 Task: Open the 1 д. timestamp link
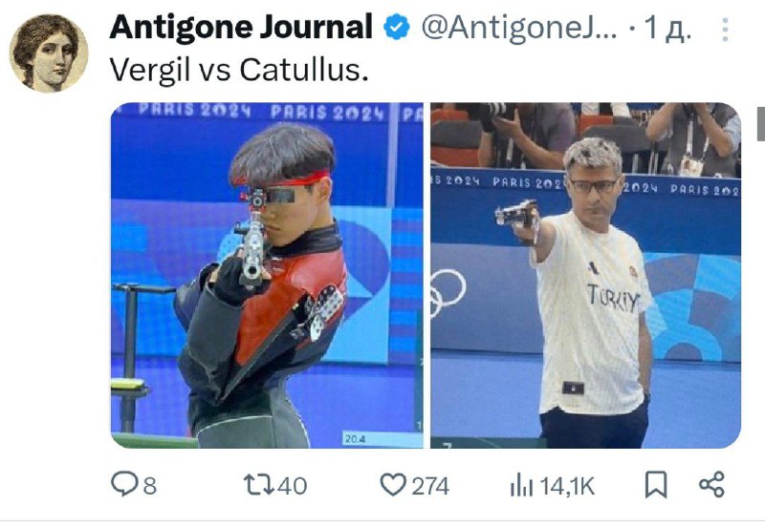click(x=667, y=29)
